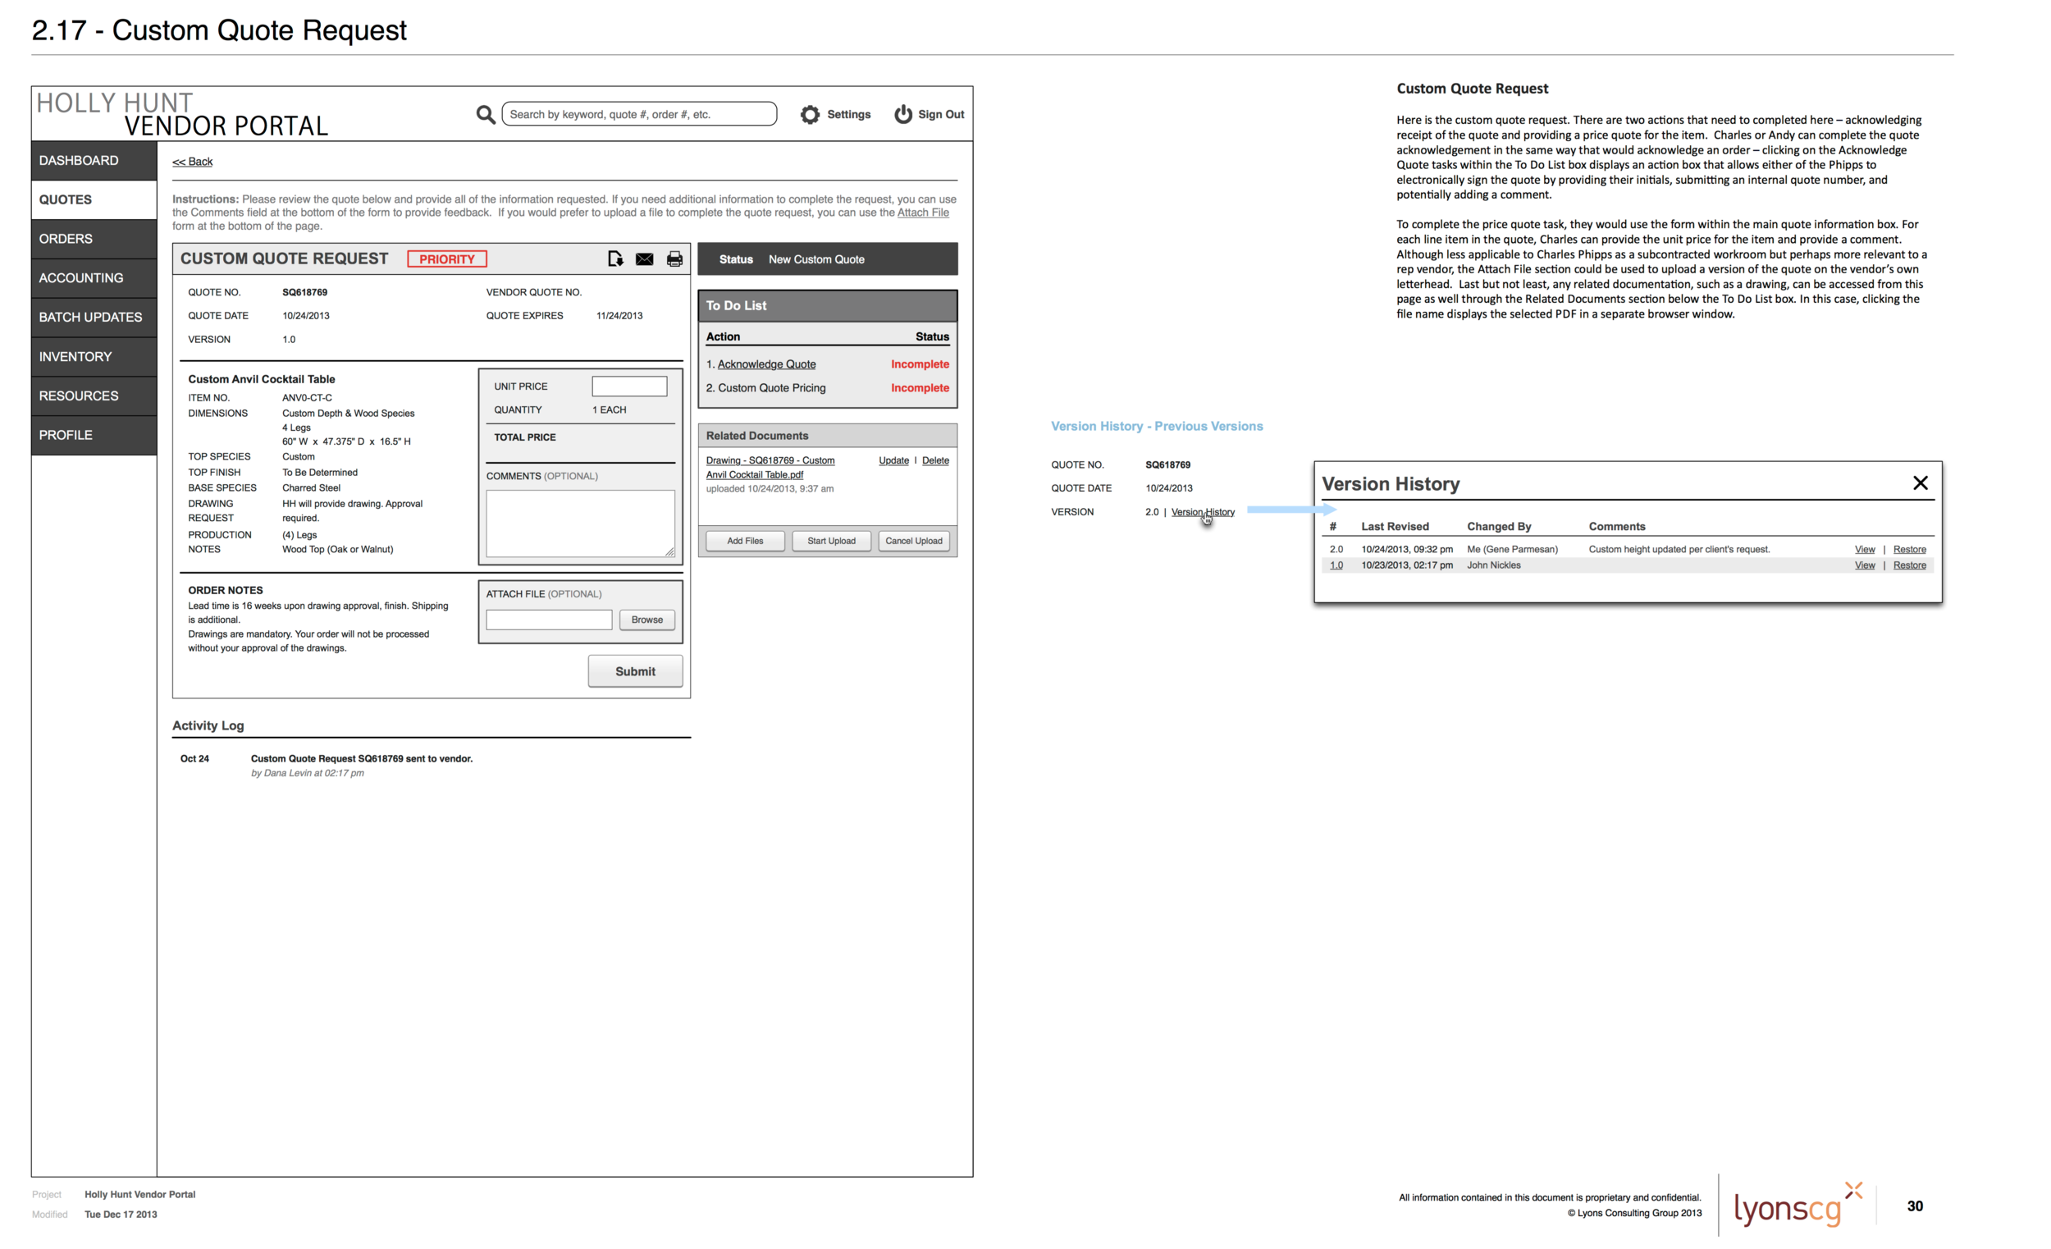Click the email envelope icon
Image resolution: width=2051 pixels, height=1249 pixels.
pyautogui.click(x=644, y=259)
